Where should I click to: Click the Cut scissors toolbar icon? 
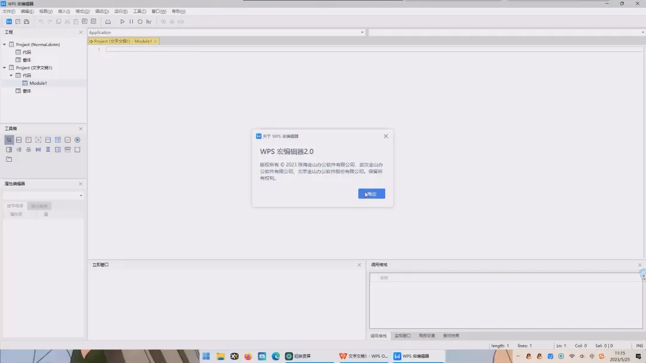tap(67, 21)
